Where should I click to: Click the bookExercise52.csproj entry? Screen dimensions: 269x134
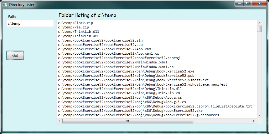(119, 58)
